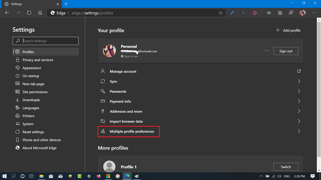Open the home page icon

click(40, 13)
